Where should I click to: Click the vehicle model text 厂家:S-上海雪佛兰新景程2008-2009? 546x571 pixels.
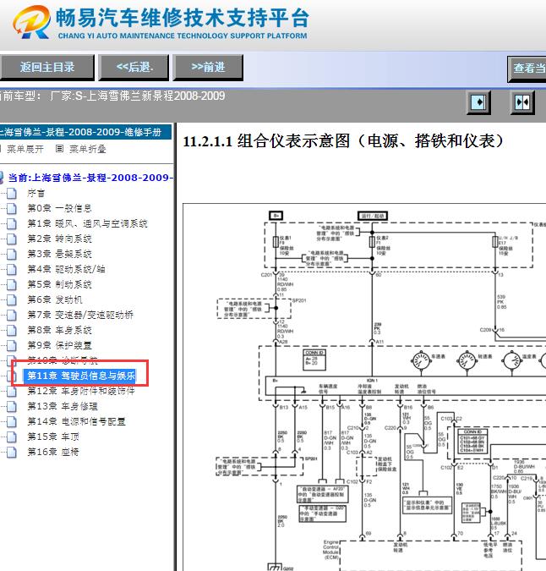click(x=138, y=96)
